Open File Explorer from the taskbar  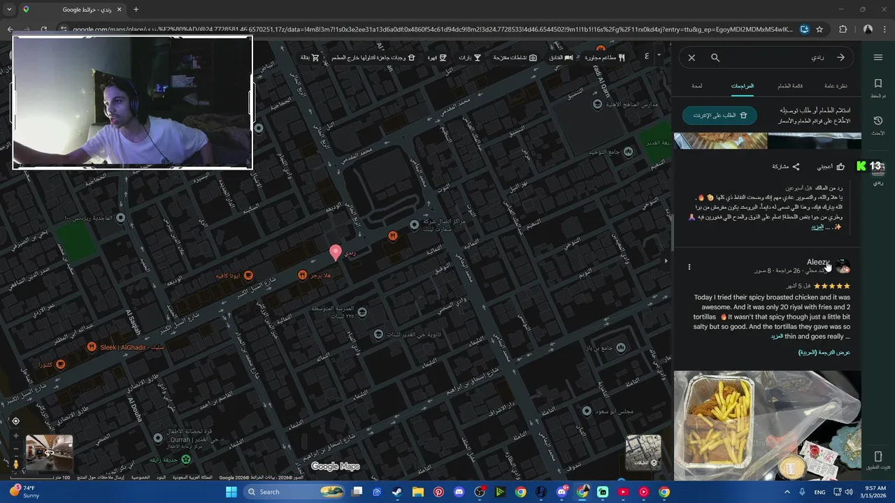click(x=417, y=492)
